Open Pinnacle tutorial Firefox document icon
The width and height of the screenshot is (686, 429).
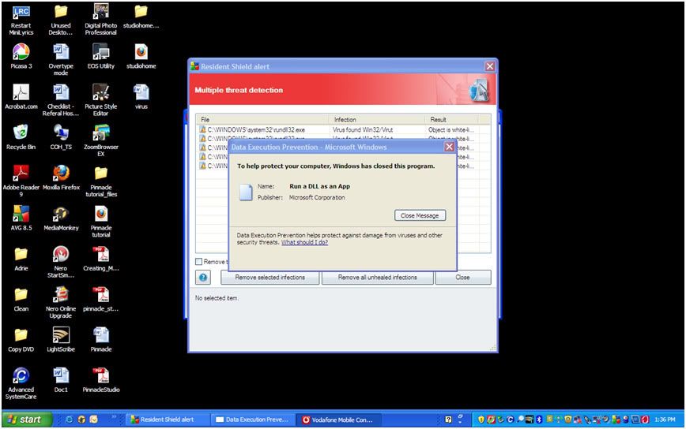101,222
